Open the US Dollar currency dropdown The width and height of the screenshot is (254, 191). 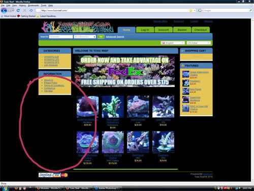[199, 43]
